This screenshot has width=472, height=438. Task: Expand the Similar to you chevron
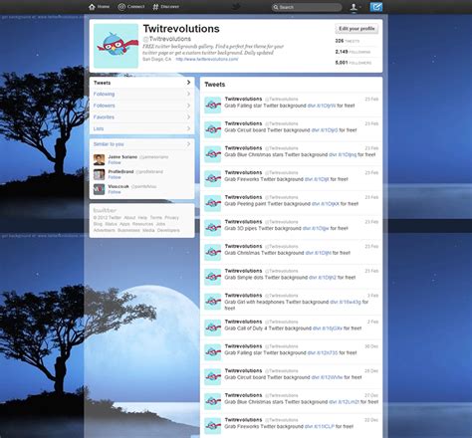188,144
